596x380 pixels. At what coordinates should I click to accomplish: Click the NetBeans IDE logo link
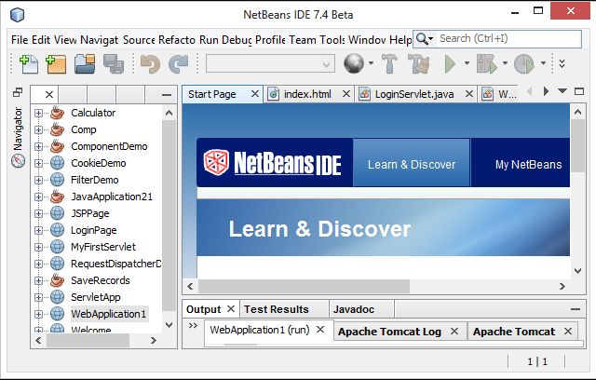273,163
